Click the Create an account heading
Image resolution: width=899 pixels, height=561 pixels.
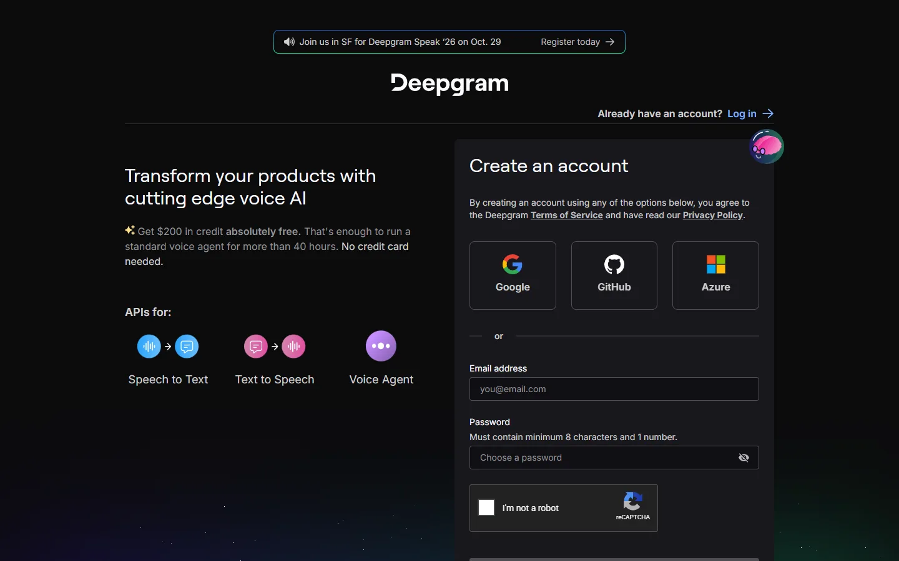[549, 166]
